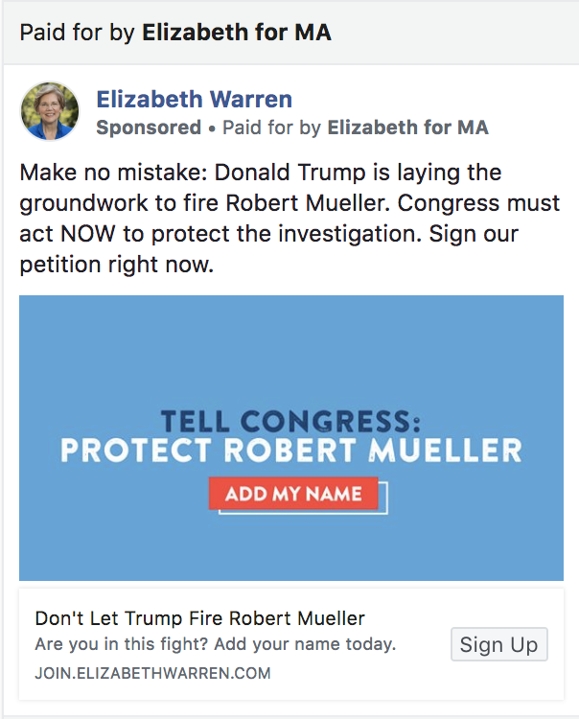Image resolution: width=579 pixels, height=719 pixels.
Task: Click 'petition right now.' line of the post
Action: click(116, 265)
